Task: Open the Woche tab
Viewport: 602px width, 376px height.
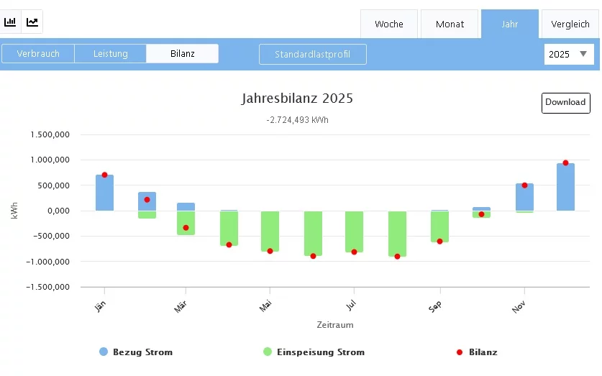Action: (x=388, y=24)
